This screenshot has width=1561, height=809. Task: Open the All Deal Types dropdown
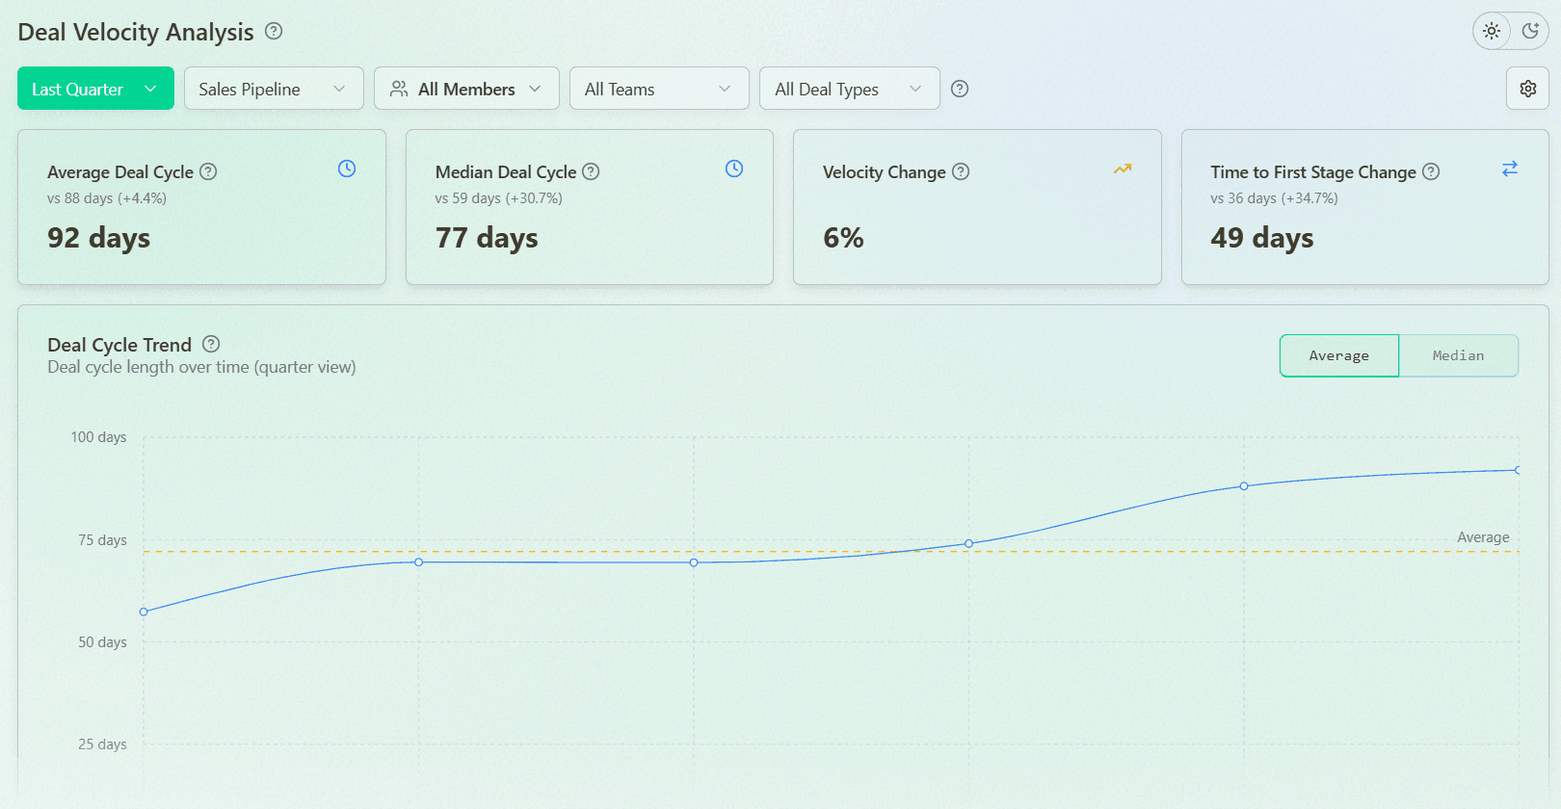click(x=849, y=89)
